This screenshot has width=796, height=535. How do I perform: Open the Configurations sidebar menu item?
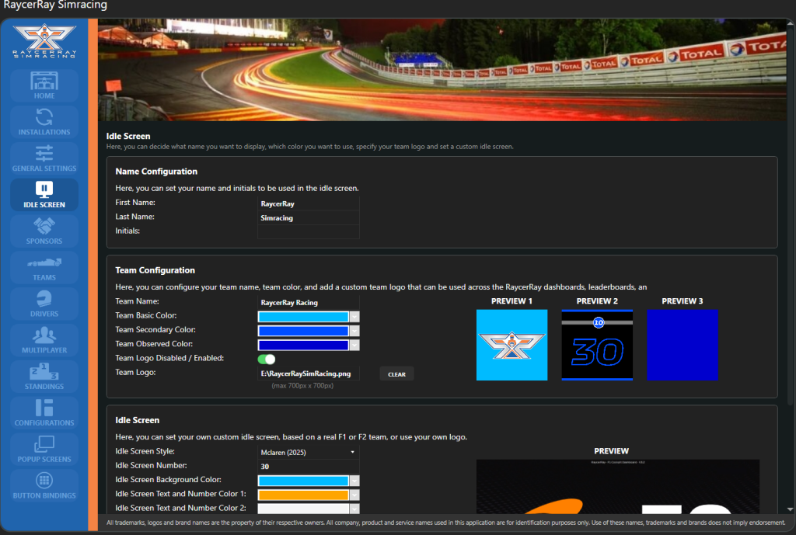click(x=44, y=413)
